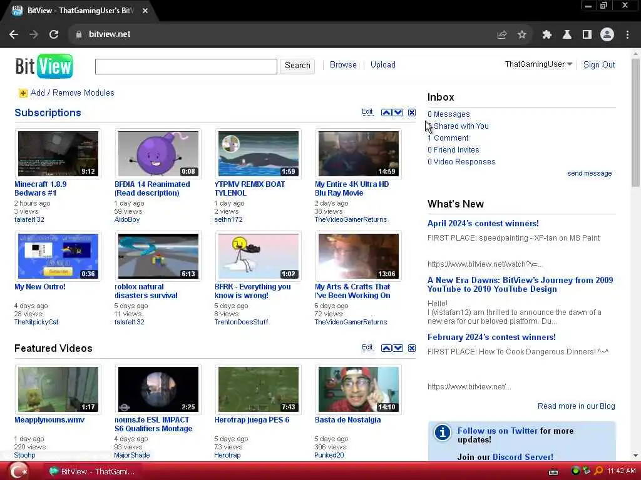Open Follow us on Twitter link
The width and height of the screenshot is (641, 480).
tap(498, 431)
